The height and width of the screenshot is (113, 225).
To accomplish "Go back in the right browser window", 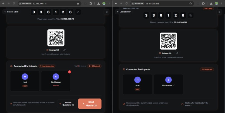I will tap(116, 3).
